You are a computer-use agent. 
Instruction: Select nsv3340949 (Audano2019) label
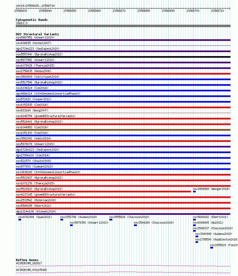(x=214, y=234)
